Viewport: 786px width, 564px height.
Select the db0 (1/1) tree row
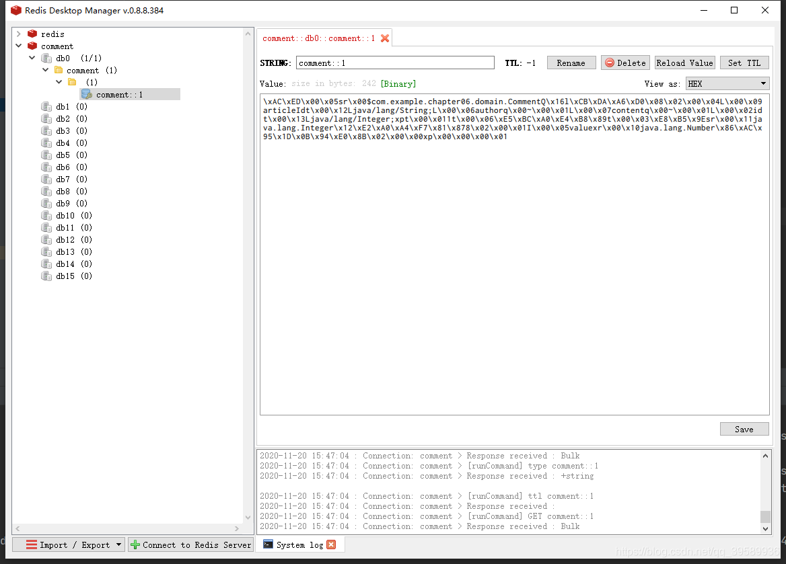[x=79, y=58]
